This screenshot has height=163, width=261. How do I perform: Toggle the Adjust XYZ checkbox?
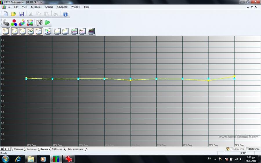click(231, 149)
